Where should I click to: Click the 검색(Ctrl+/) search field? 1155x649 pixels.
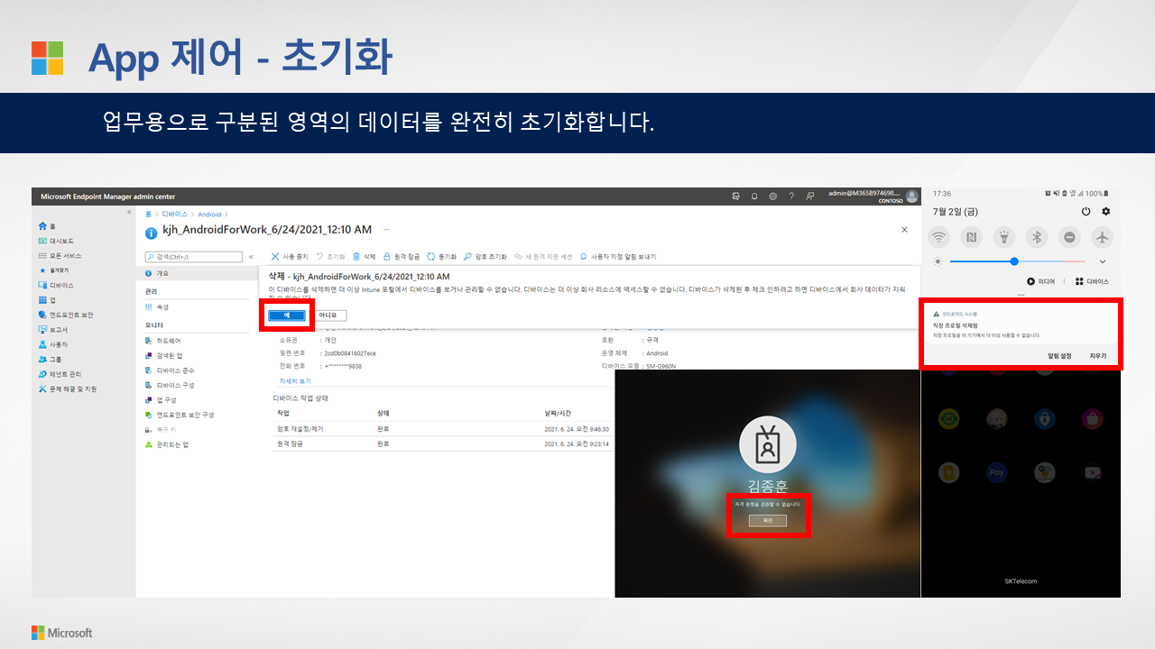point(194,257)
